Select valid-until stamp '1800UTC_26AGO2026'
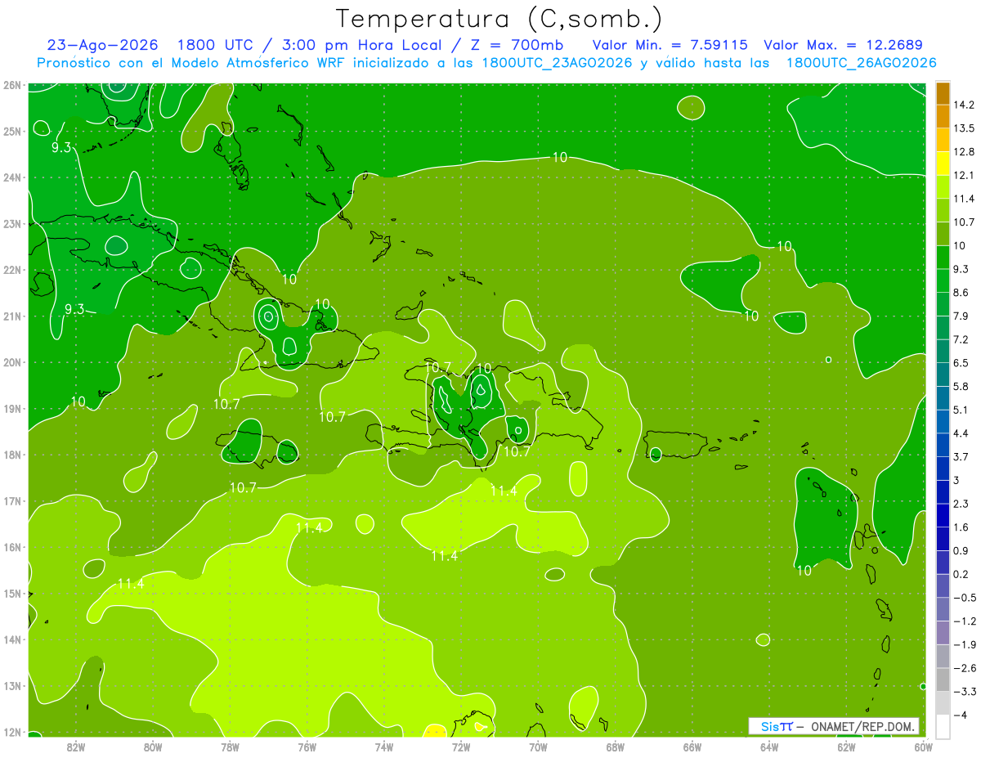Viewport: 981px width, 758px height. pos(861,63)
